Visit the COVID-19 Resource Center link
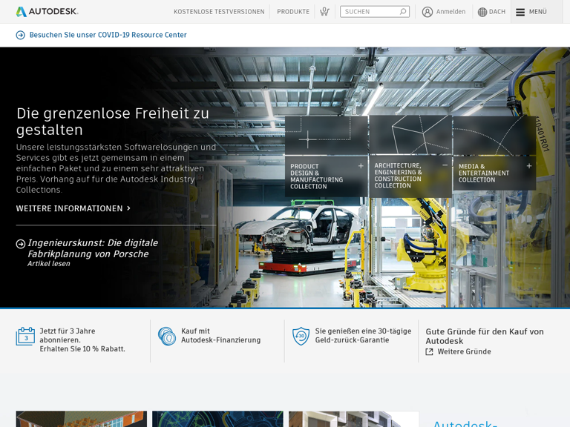This screenshot has width=570, height=427. point(108,35)
